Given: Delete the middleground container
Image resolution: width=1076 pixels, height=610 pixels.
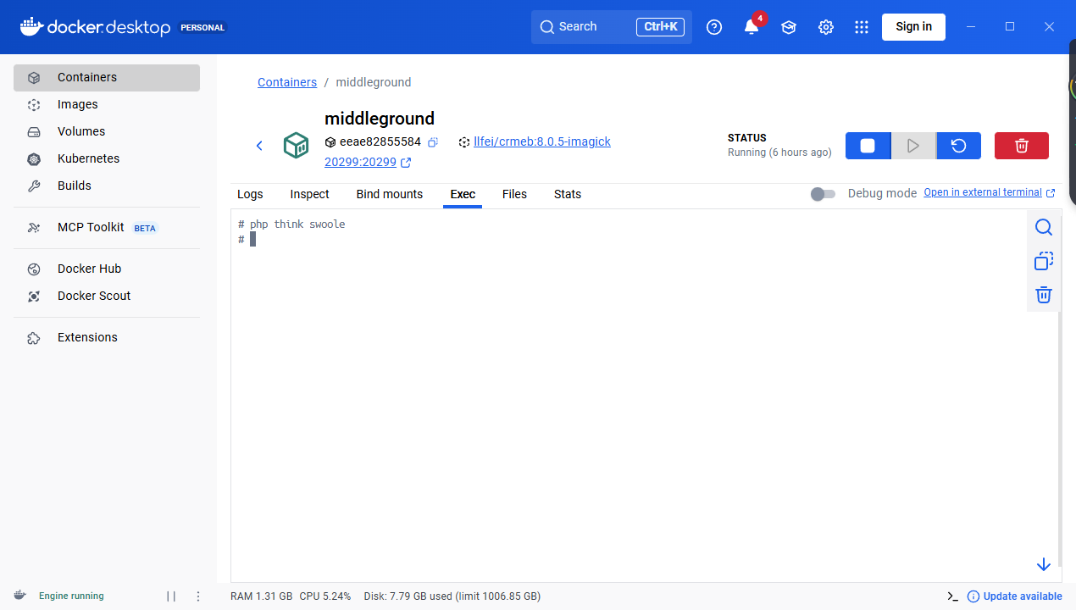Looking at the screenshot, I should click(1021, 146).
